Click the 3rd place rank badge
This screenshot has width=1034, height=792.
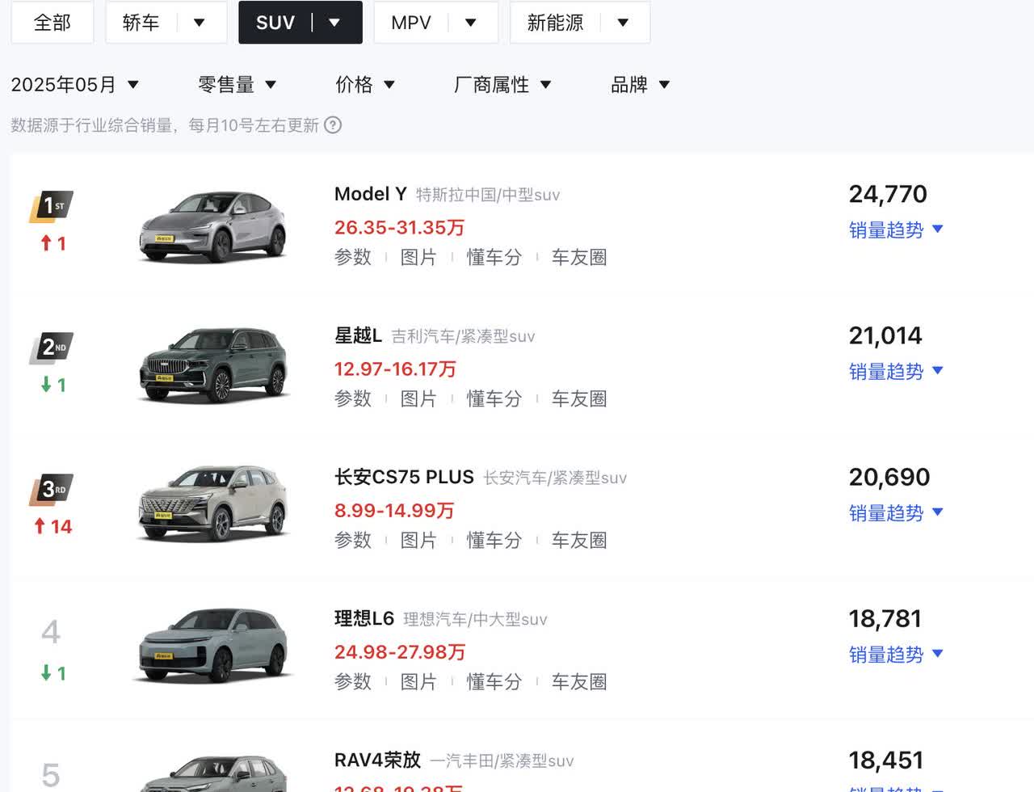point(52,489)
